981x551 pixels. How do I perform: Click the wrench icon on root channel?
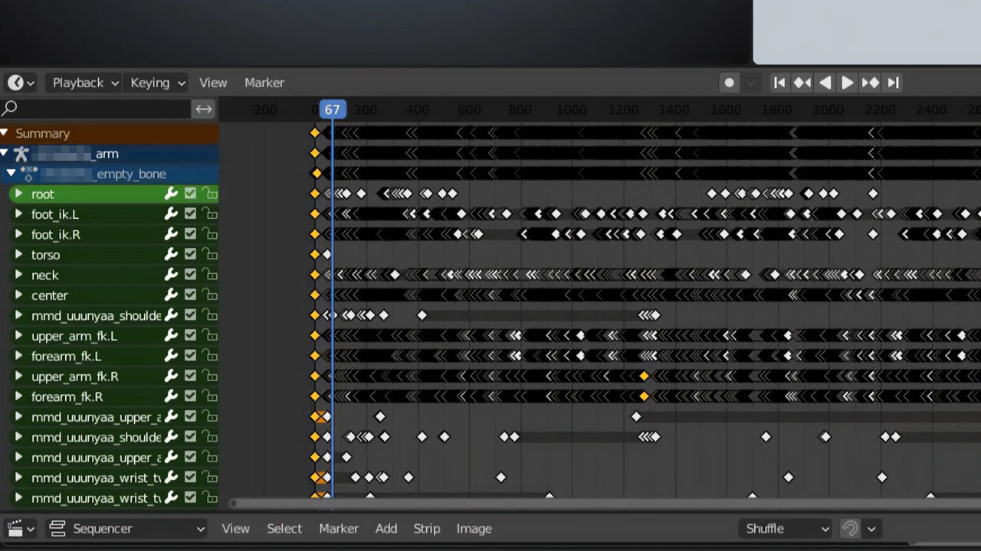pyautogui.click(x=171, y=194)
